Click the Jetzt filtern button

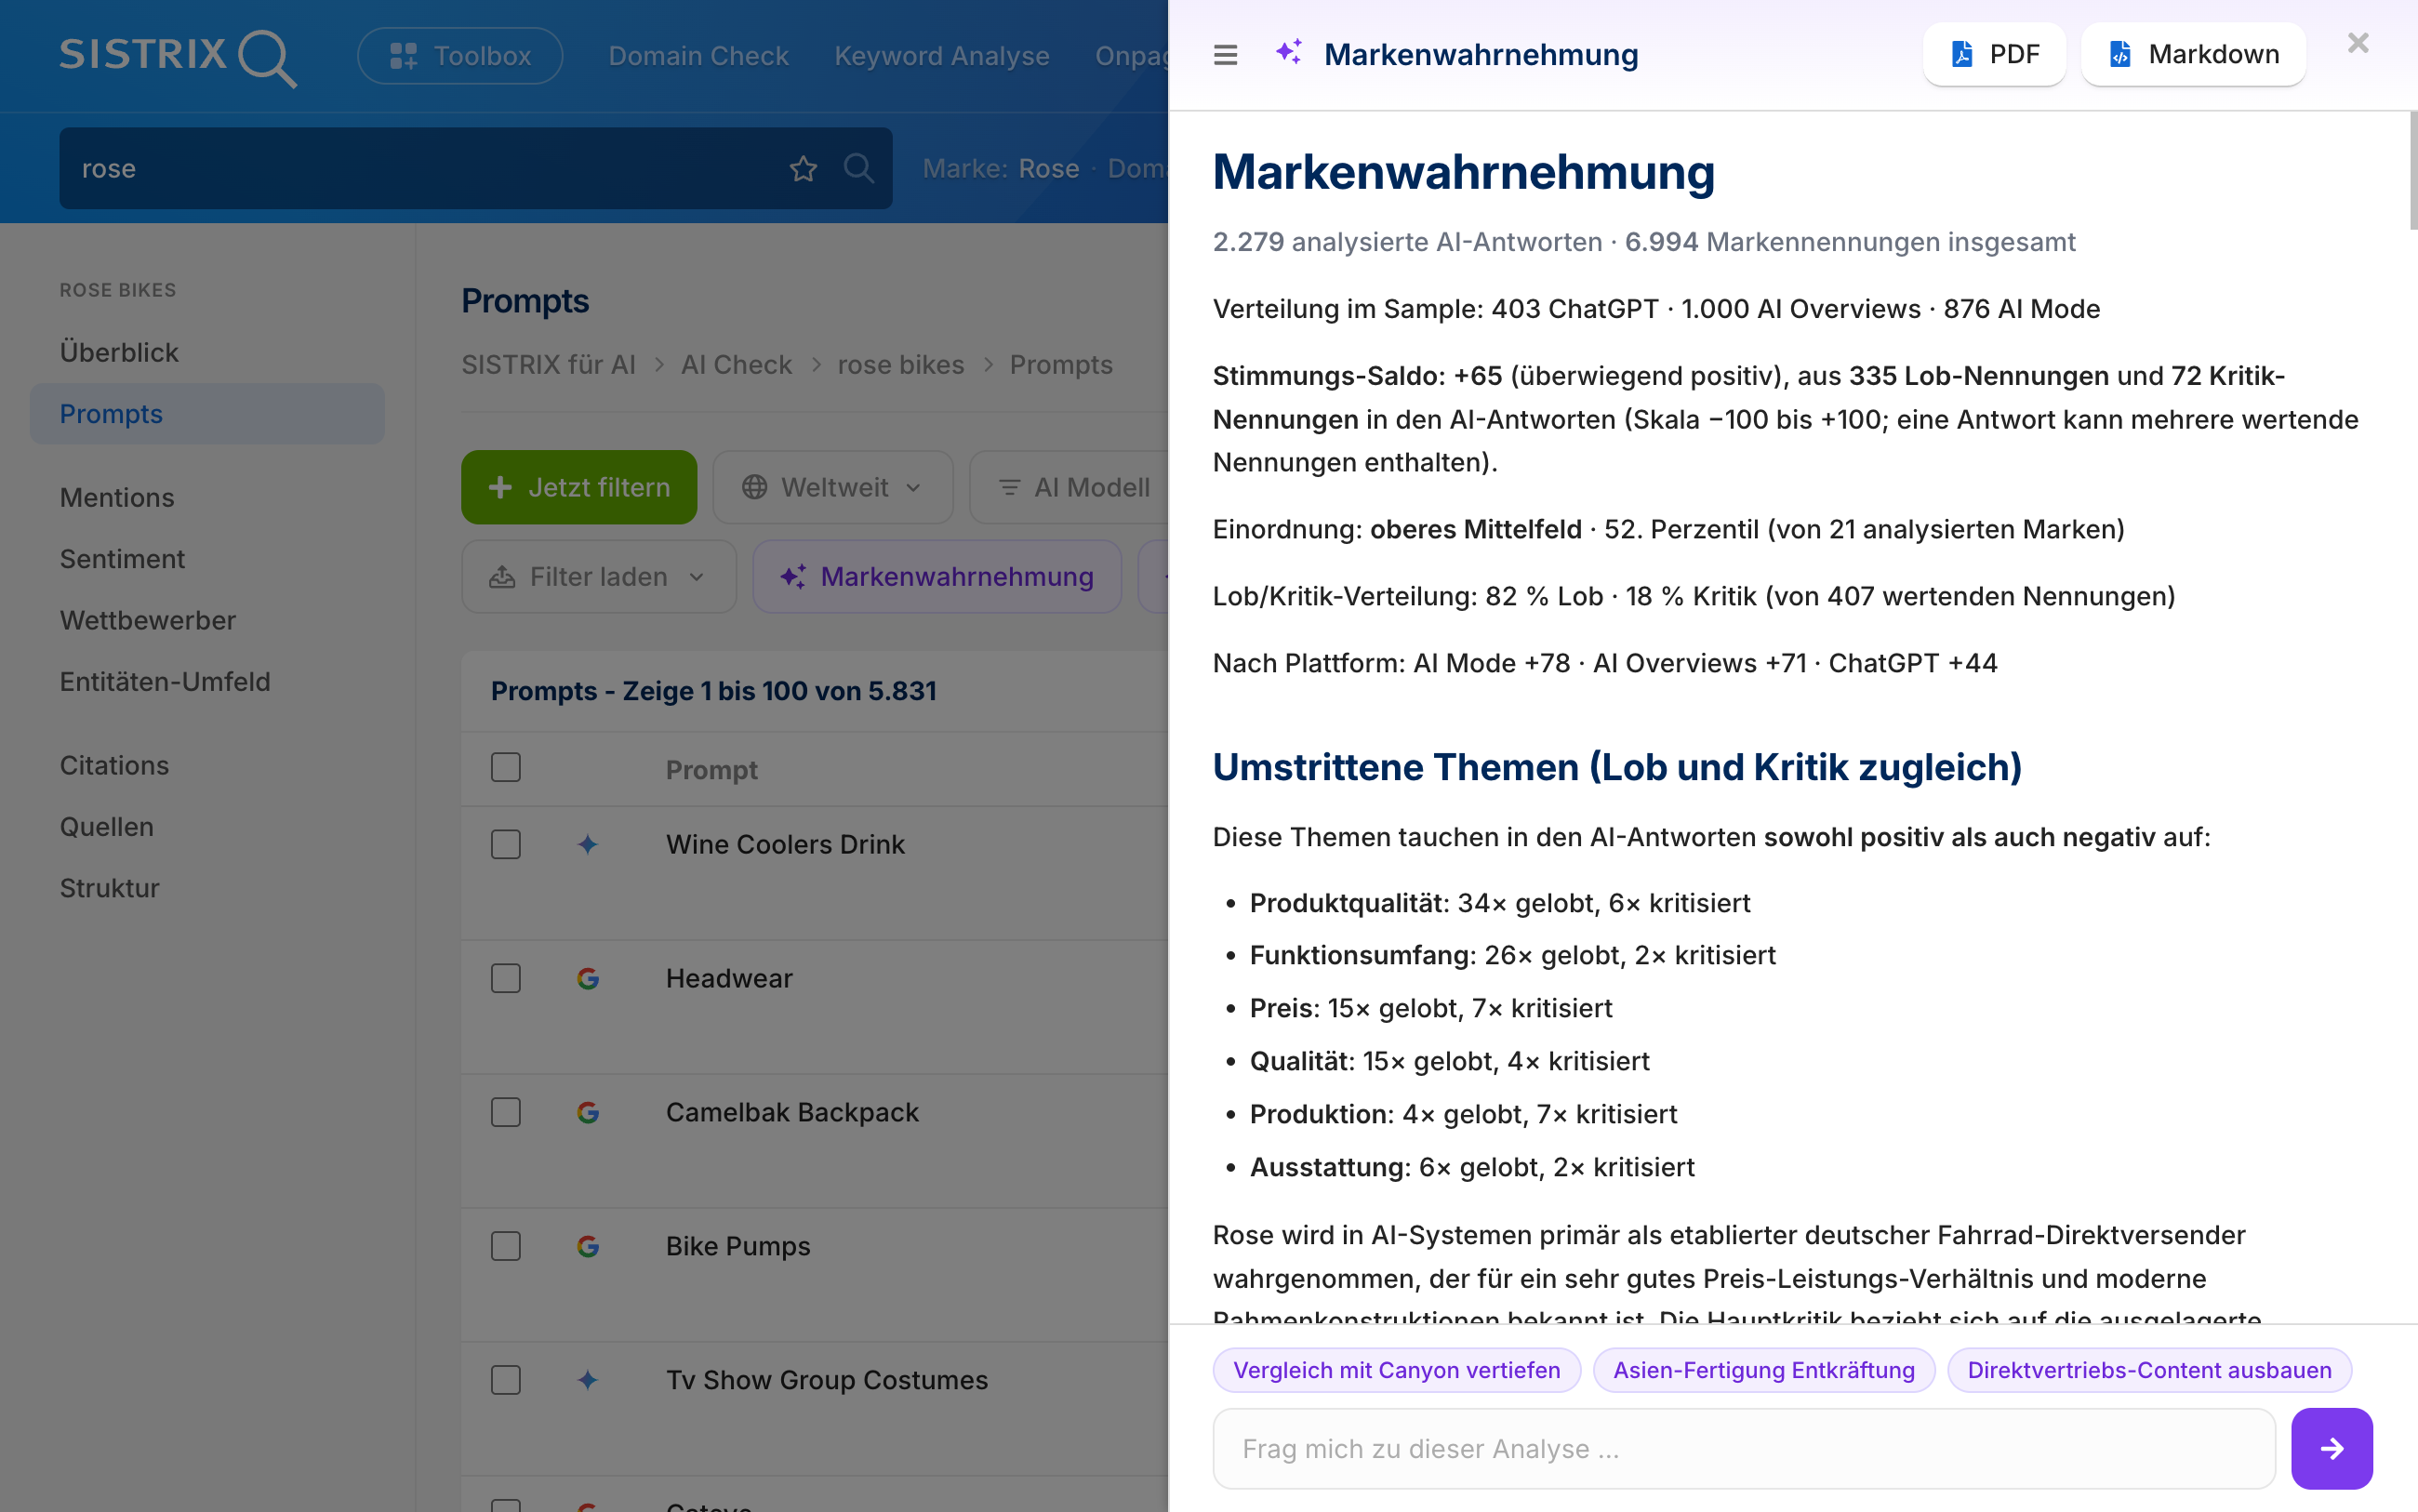(x=579, y=487)
